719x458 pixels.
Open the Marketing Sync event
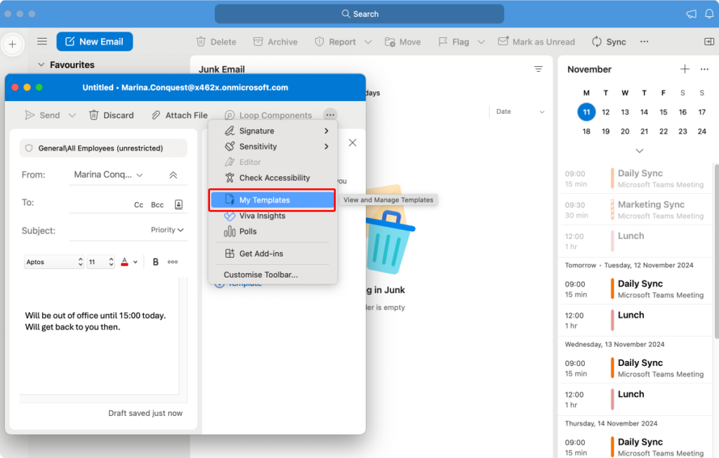[635, 210]
